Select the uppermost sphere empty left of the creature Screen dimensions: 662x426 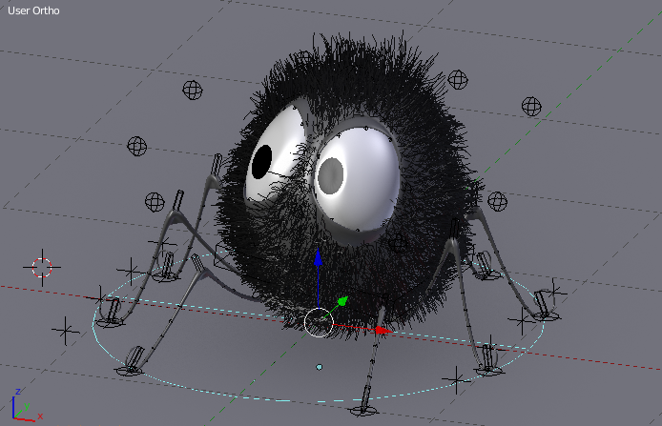[193, 90]
